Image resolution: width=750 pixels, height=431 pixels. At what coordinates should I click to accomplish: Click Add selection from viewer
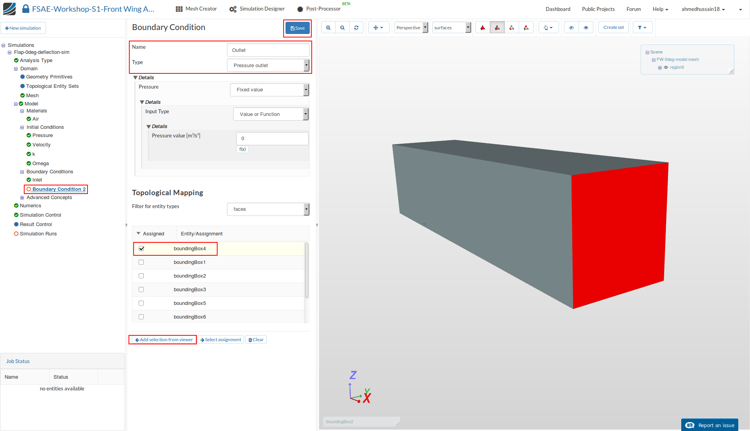click(164, 340)
